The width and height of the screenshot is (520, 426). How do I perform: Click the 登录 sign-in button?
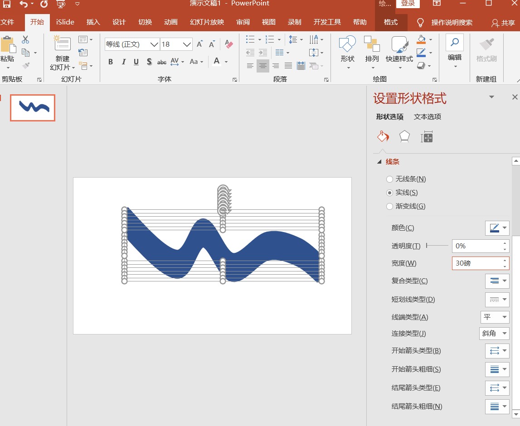(408, 4)
